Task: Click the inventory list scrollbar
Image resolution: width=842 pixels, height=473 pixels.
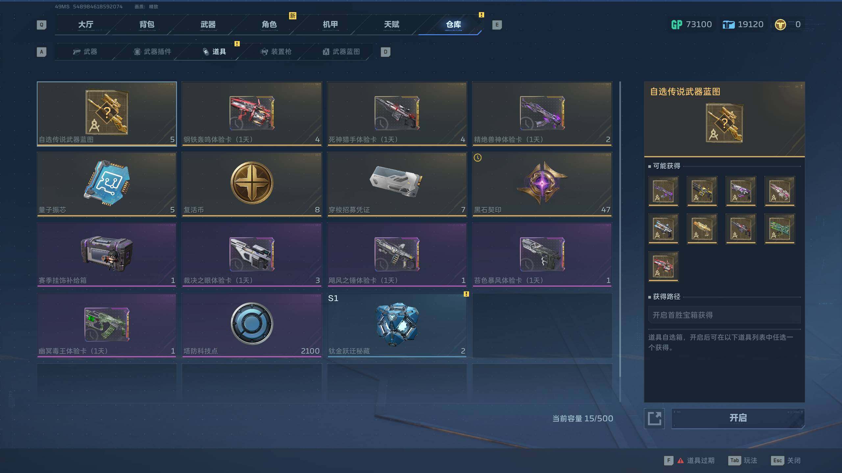Action: coord(620,230)
